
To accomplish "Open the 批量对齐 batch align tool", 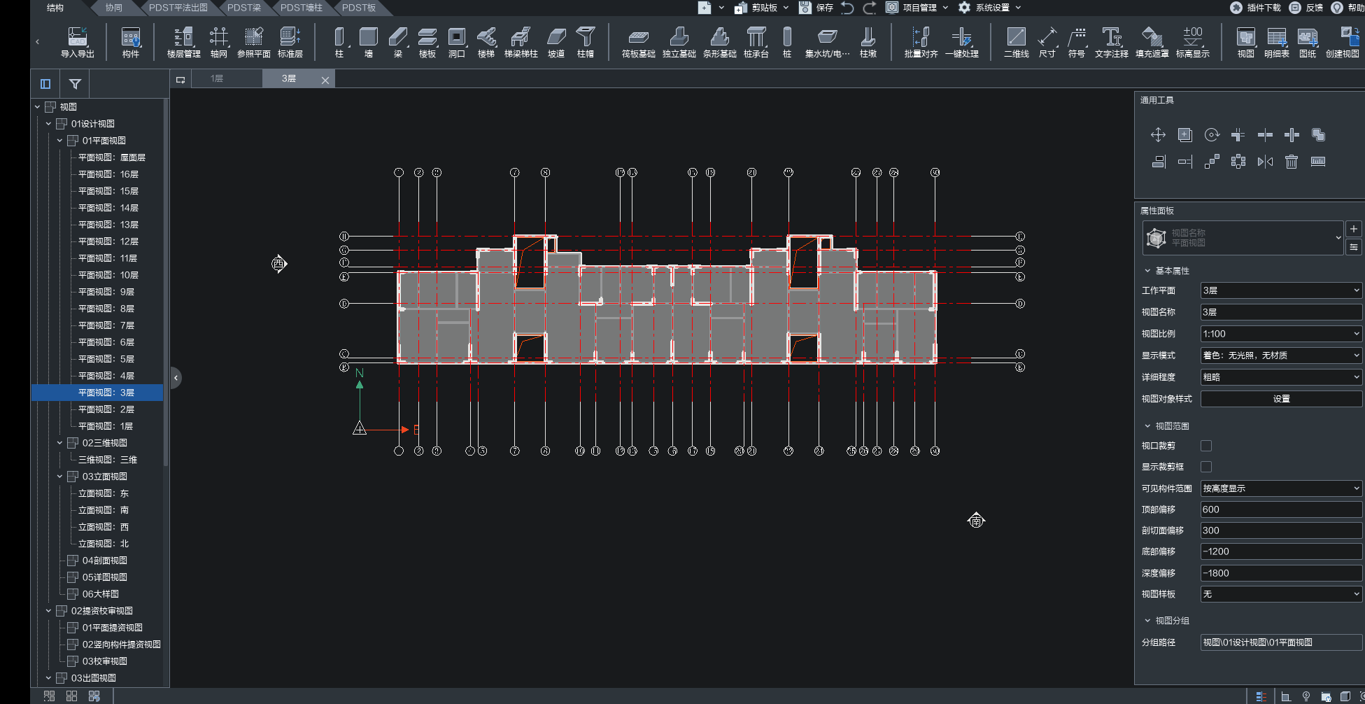I will (x=921, y=42).
